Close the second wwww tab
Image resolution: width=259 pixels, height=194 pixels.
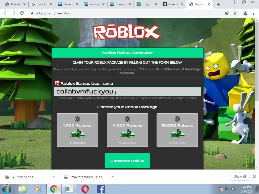pos(130,5)
